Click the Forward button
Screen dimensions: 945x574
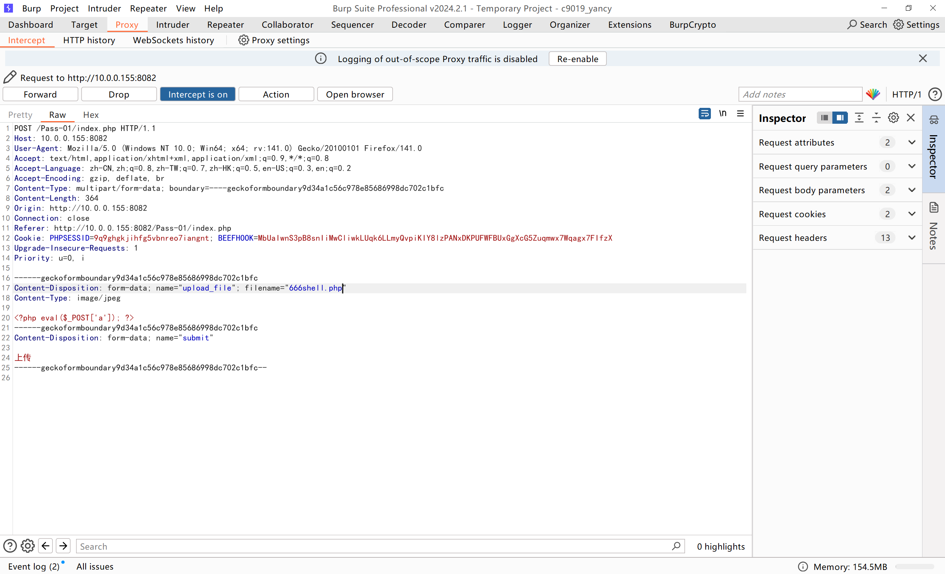(x=40, y=95)
